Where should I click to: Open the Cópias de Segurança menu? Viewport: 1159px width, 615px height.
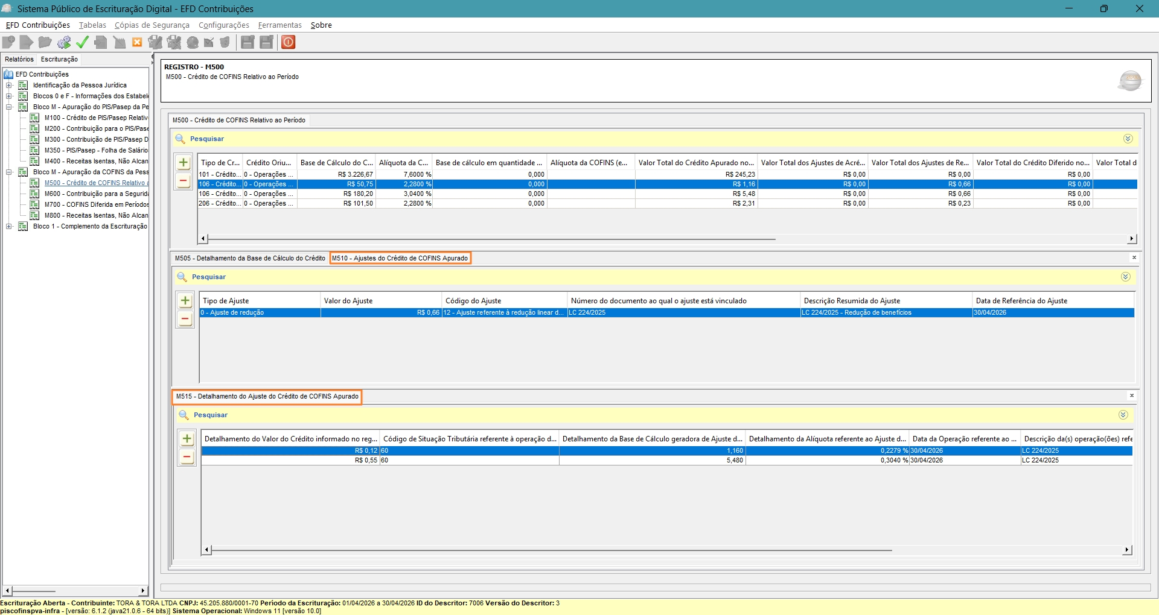point(152,25)
